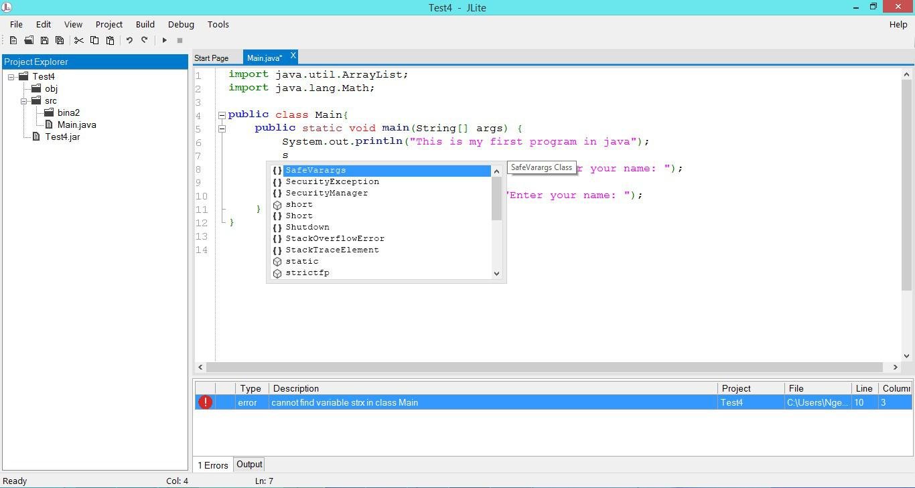The image size is (915, 488).
Task: Click the Paste clipboard icon
Action: pos(111,41)
